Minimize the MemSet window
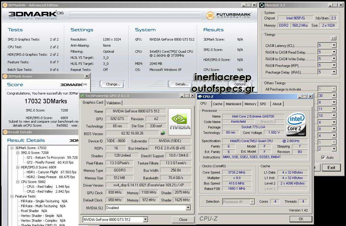Screen dimensions: 346x226 click(x=330, y=5)
